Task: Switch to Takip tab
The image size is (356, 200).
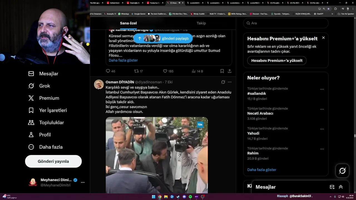Action: (x=201, y=23)
